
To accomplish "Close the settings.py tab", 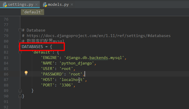I will pyautogui.click(x=36, y=5).
